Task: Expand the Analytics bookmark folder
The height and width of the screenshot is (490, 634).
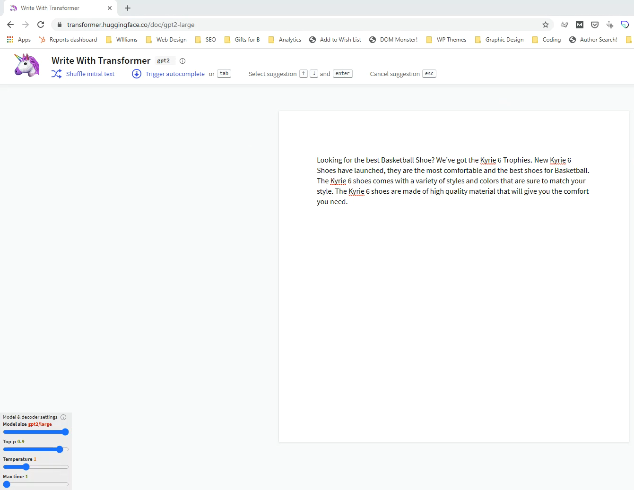Action: pyautogui.click(x=285, y=40)
